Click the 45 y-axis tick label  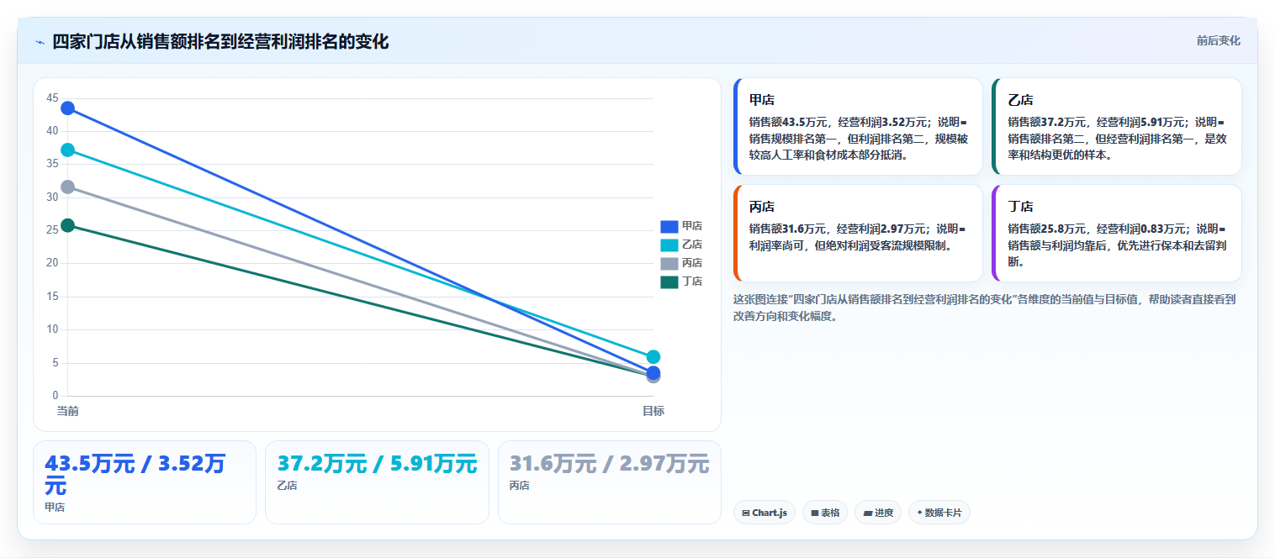(52, 98)
